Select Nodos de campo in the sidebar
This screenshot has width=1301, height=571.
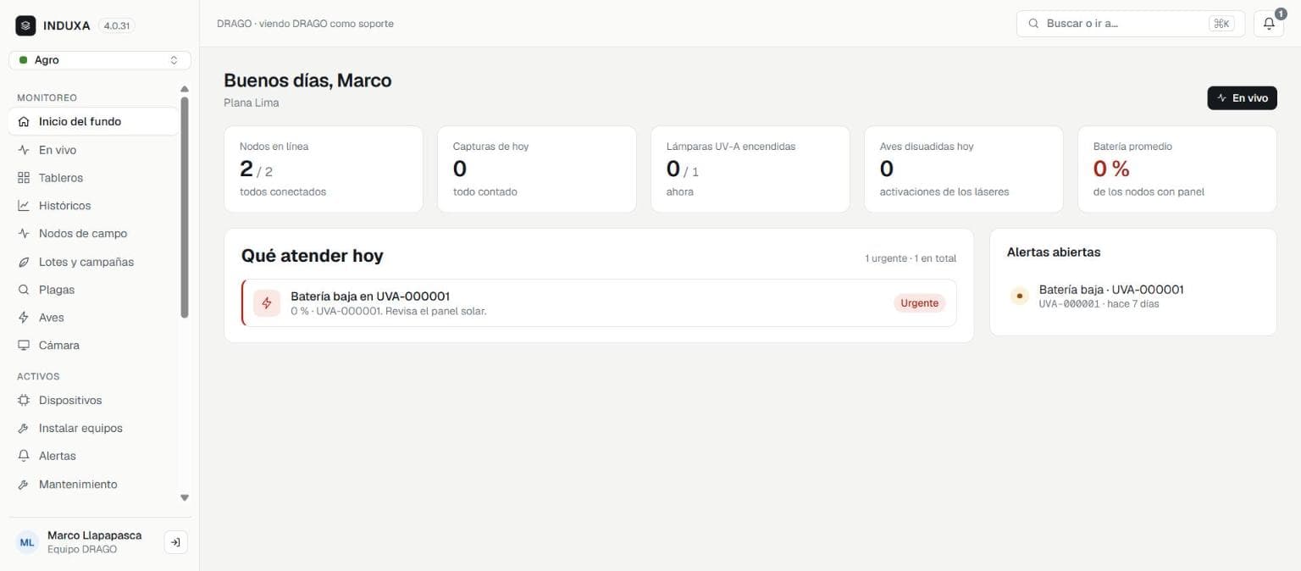[x=93, y=234]
